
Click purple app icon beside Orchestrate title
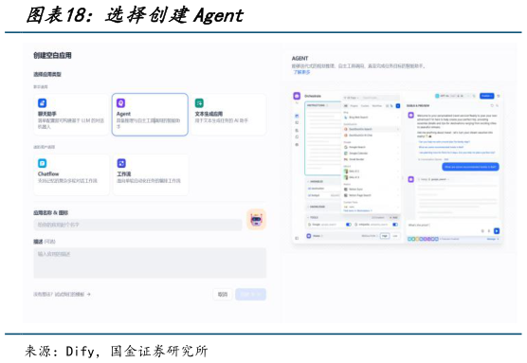coord(297,96)
